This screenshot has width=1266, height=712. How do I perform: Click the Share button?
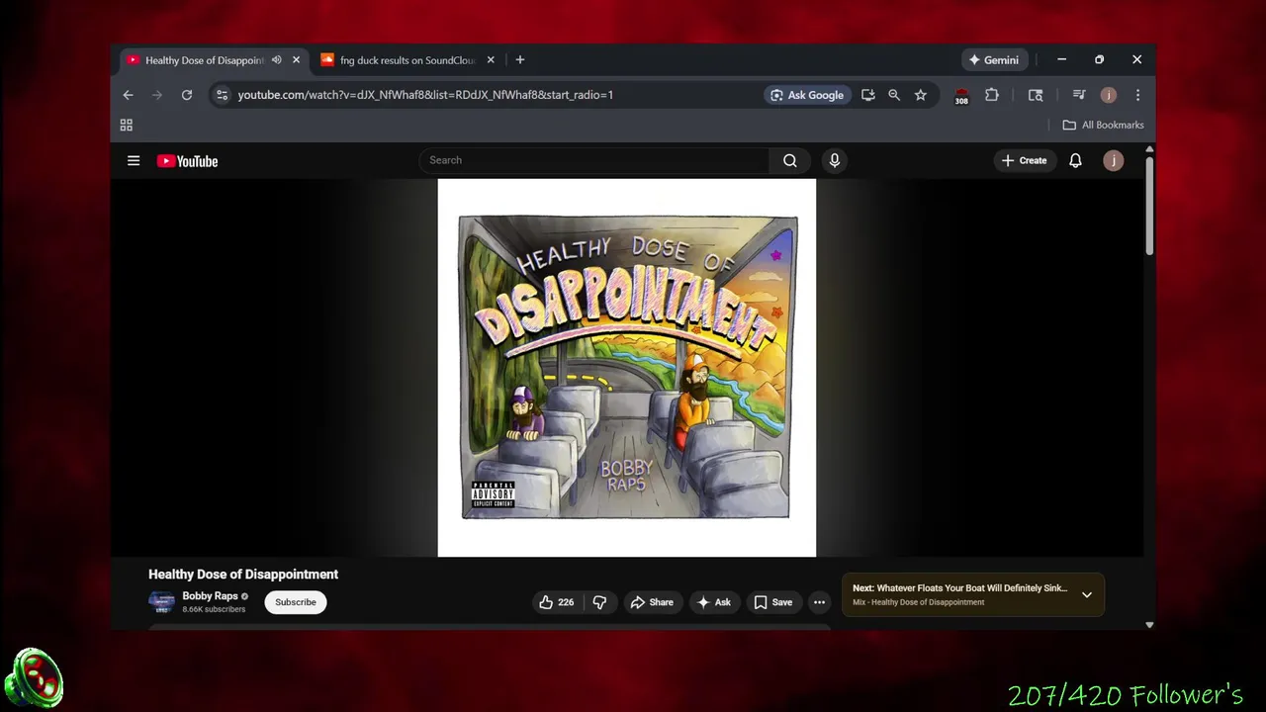pos(652,602)
